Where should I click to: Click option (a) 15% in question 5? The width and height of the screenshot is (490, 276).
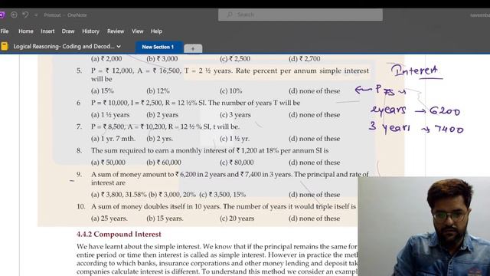[103, 91]
